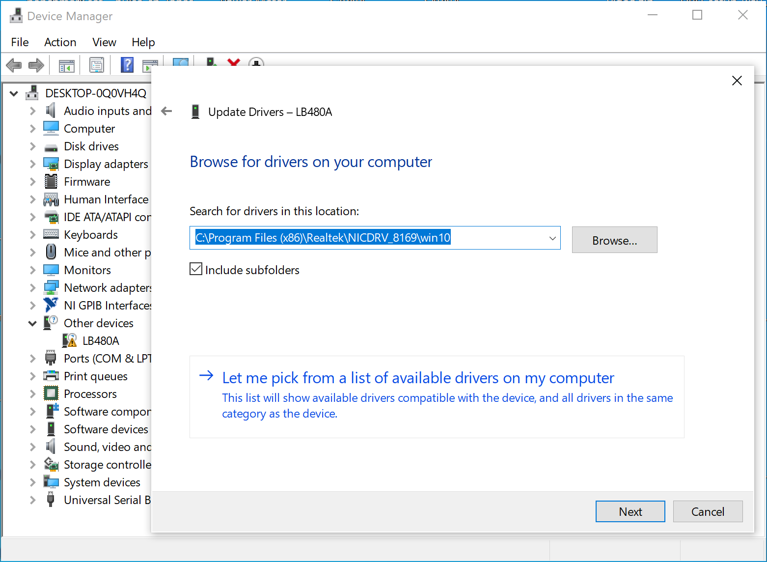Open the Help menu
Screen dimensions: 767x562
coord(143,42)
